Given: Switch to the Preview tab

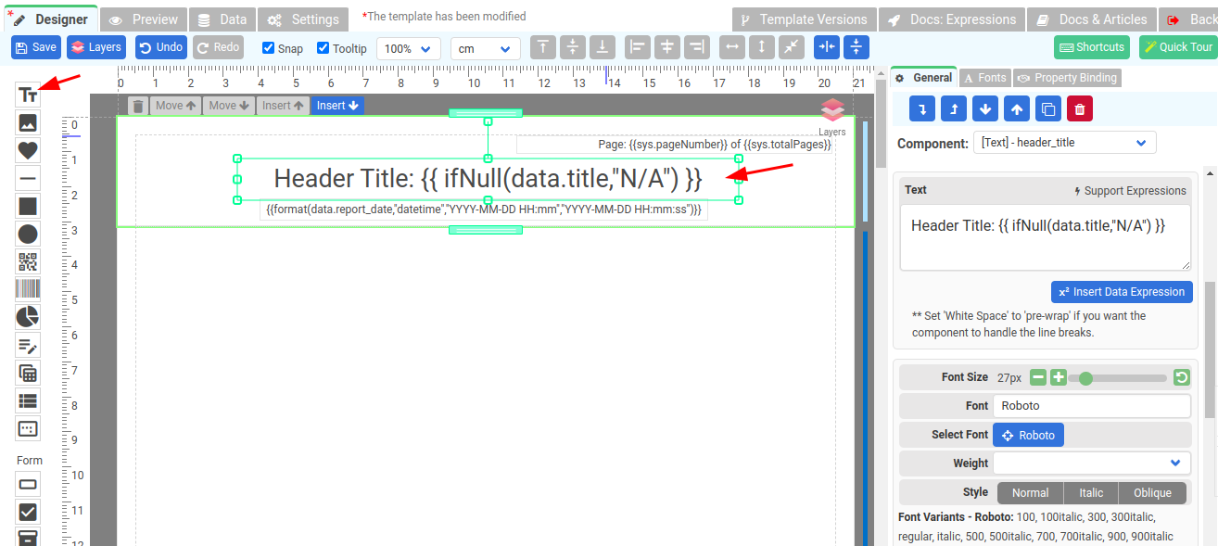Looking at the screenshot, I should 144,19.
